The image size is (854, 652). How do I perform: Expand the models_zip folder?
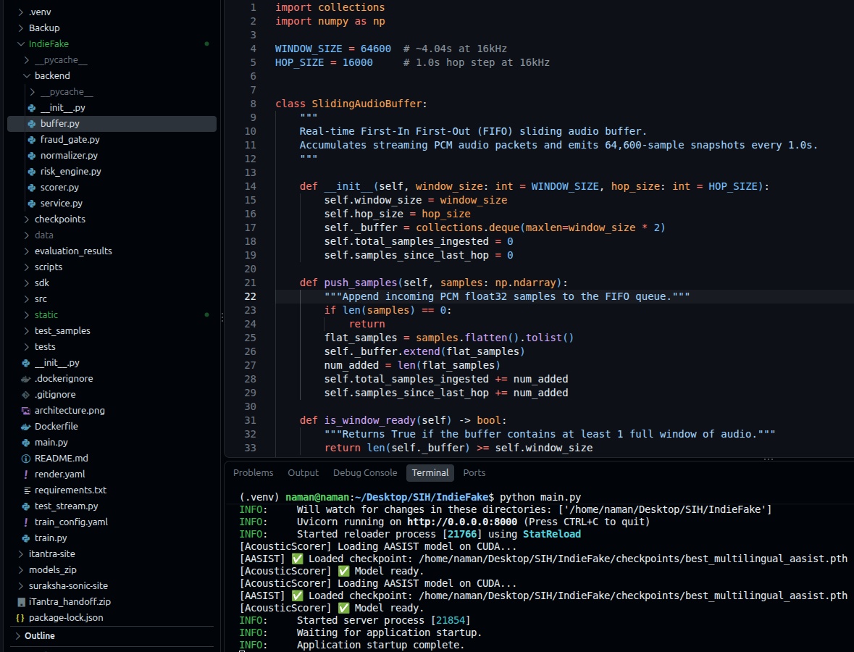pos(21,569)
